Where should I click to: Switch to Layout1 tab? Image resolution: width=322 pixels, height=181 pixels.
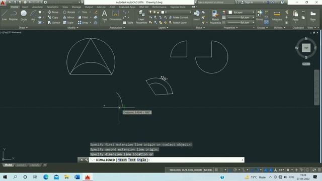[21, 165]
